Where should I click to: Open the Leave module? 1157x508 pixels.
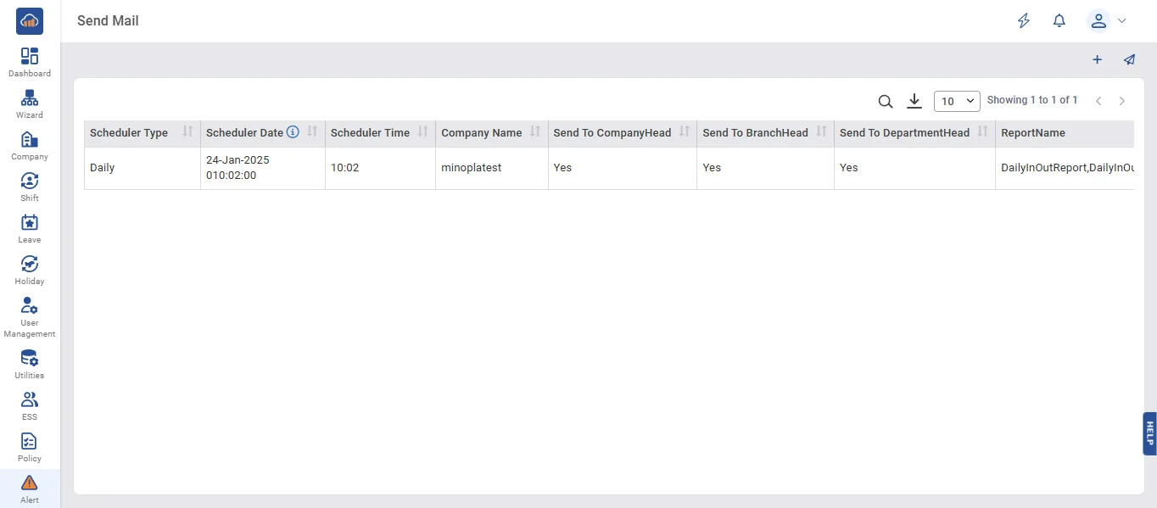30,229
